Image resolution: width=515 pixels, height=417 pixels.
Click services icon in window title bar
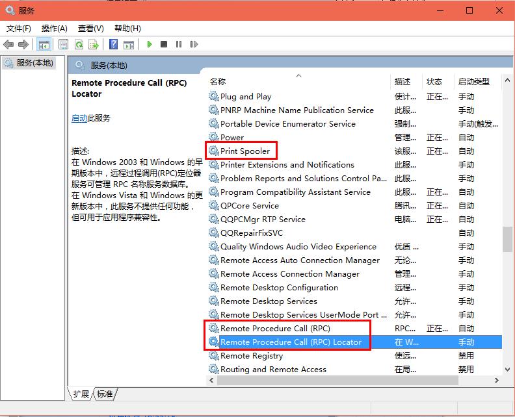click(10, 10)
